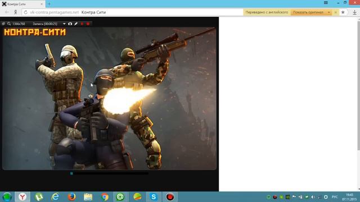
Task: Click the 1366x768 resolution text
Action: [x=19, y=24]
